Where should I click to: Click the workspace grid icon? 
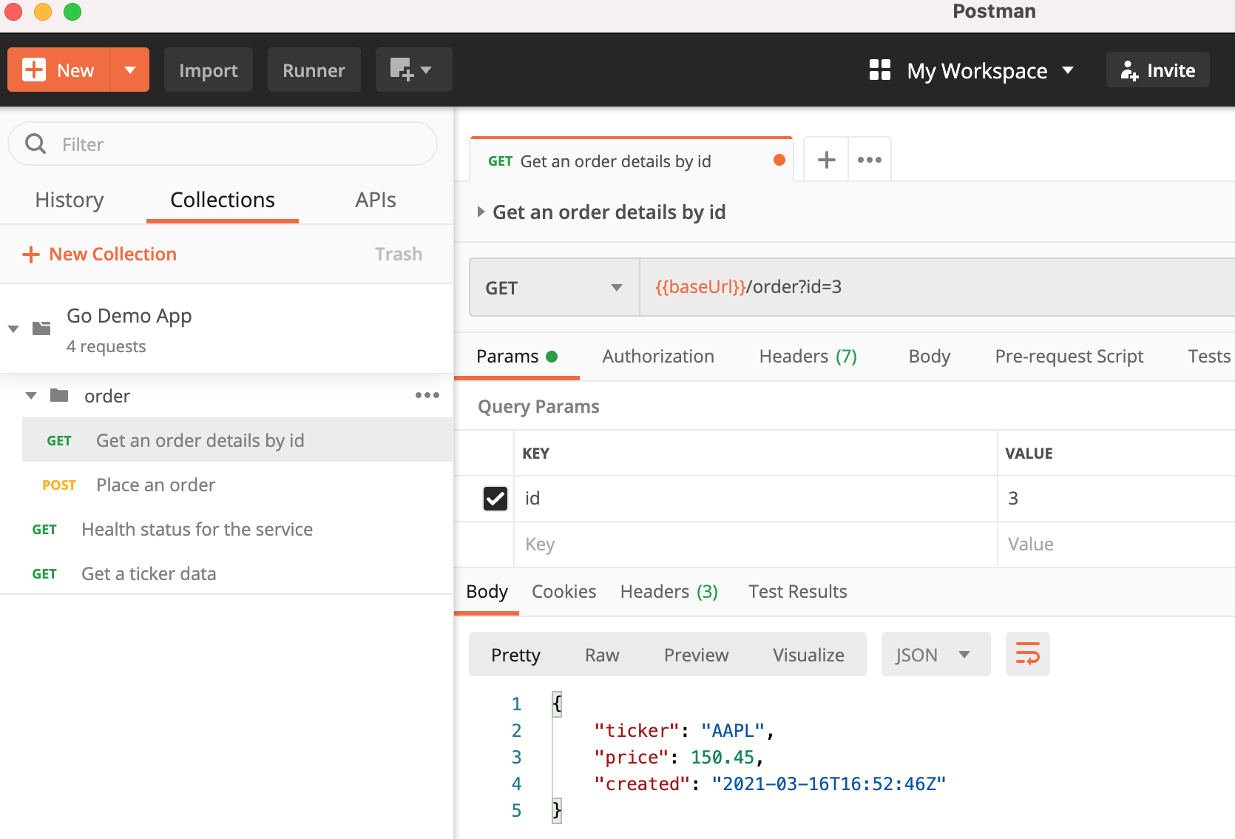(x=880, y=70)
